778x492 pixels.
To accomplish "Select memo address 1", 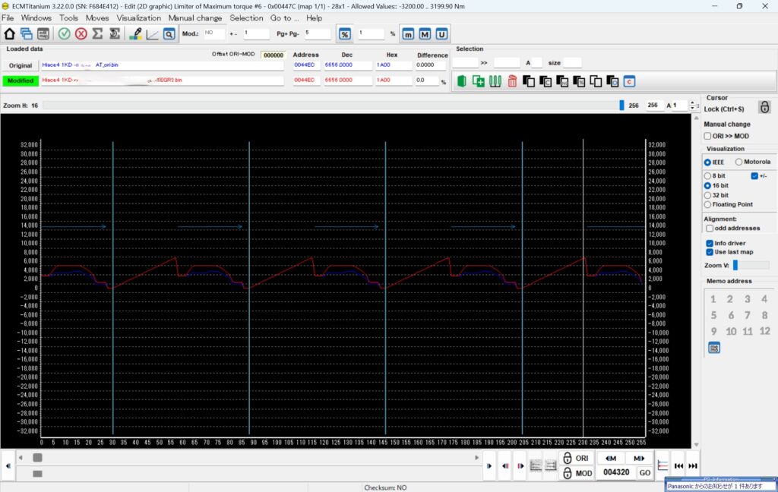I will point(713,299).
